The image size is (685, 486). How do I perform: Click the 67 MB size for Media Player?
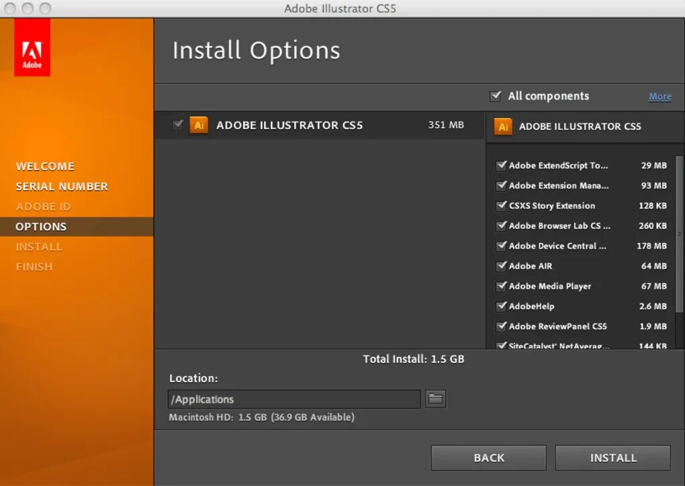(654, 286)
